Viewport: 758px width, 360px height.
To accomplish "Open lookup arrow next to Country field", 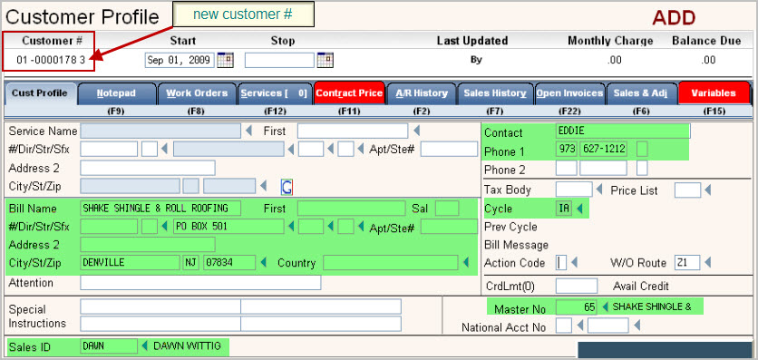I will point(466,262).
